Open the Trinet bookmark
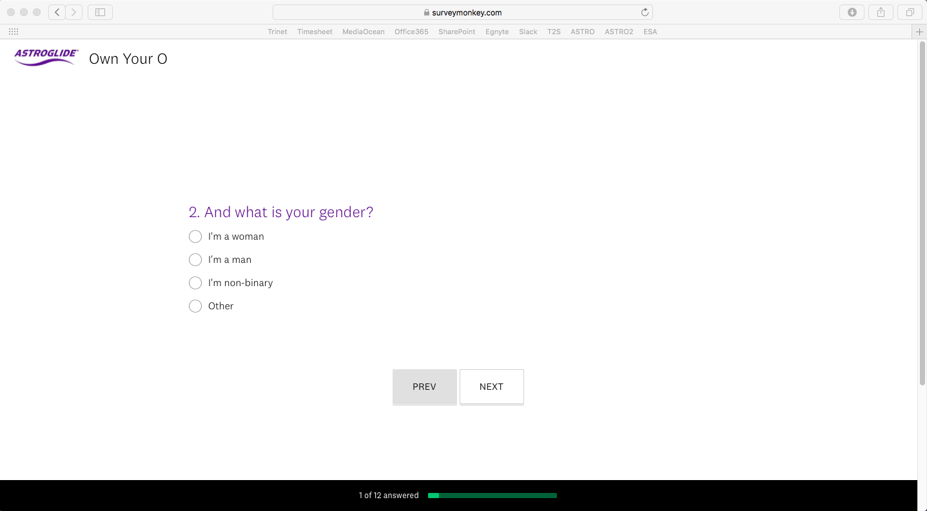927x511 pixels. pos(277,32)
